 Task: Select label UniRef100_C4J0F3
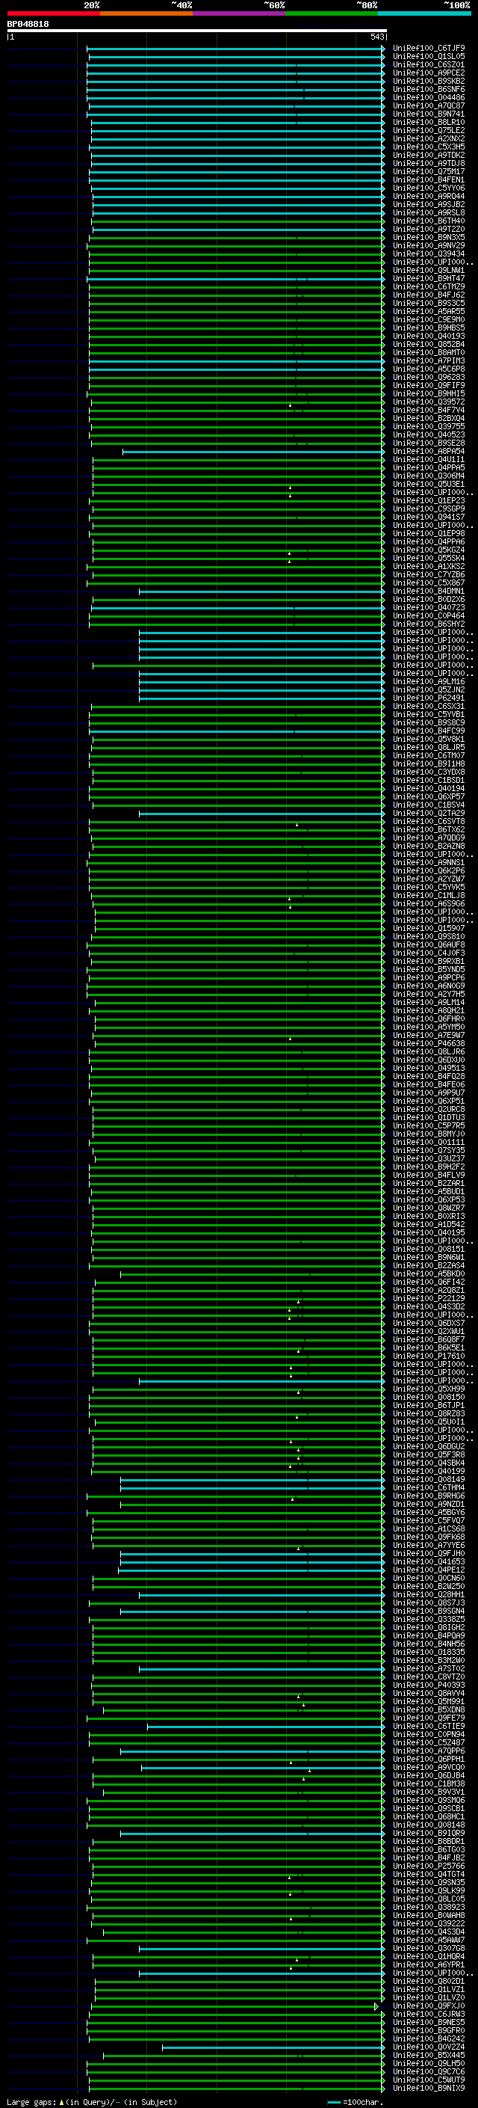point(429,953)
